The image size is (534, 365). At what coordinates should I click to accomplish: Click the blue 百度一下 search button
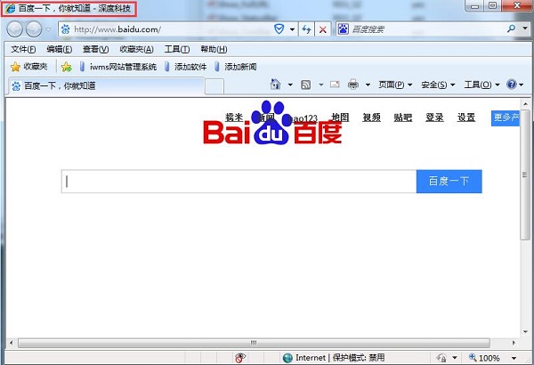point(449,182)
